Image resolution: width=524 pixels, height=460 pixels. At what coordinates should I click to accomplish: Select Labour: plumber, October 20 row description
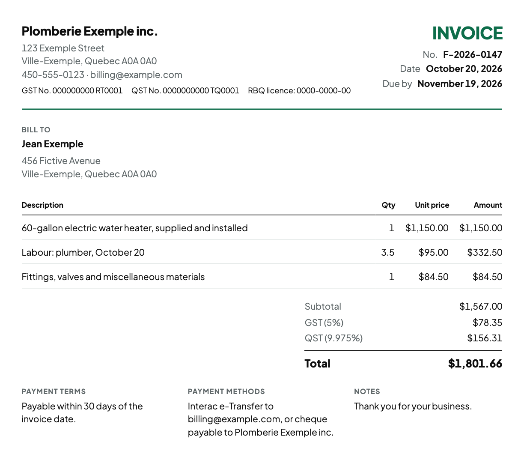[x=83, y=253]
